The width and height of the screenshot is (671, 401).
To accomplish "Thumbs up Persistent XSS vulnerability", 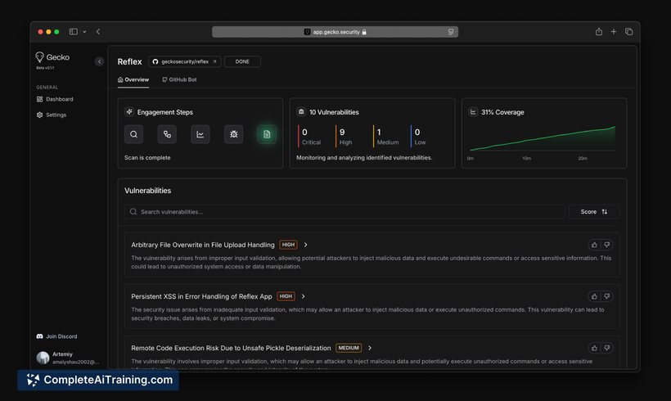I will coord(594,296).
